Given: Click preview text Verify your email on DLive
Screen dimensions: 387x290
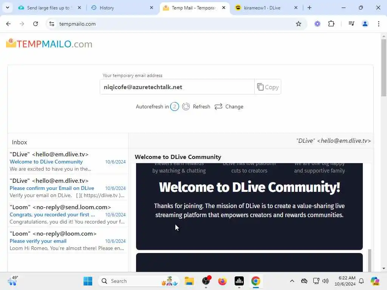Looking at the screenshot, I should tap(67, 195).
